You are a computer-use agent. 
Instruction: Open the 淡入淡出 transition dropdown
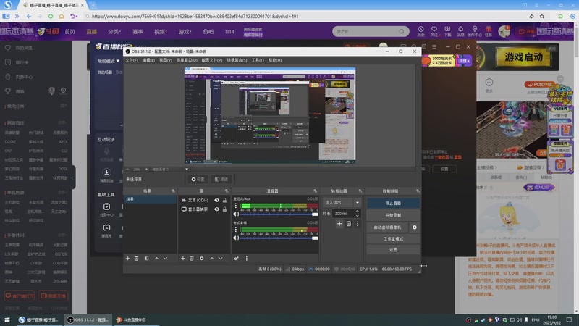(x=342, y=203)
